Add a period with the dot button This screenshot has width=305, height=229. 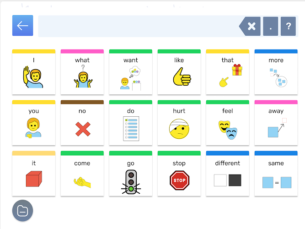pos(270,26)
